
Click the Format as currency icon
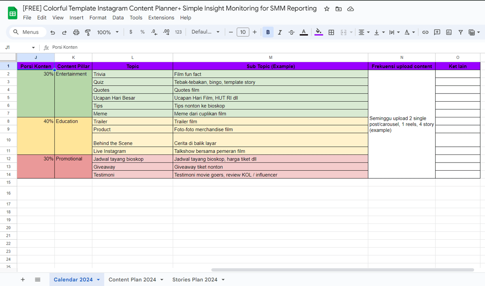(x=131, y=32)
